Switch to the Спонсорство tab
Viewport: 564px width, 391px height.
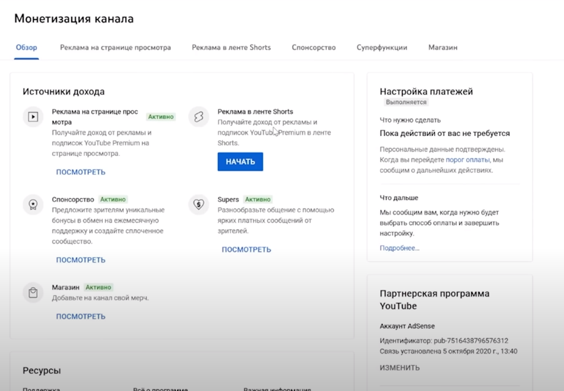pyautogui.click(x=314, y=47)
